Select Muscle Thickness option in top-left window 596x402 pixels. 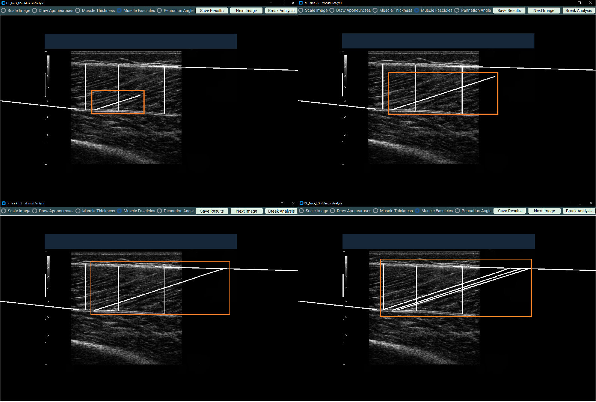point(78,10)
